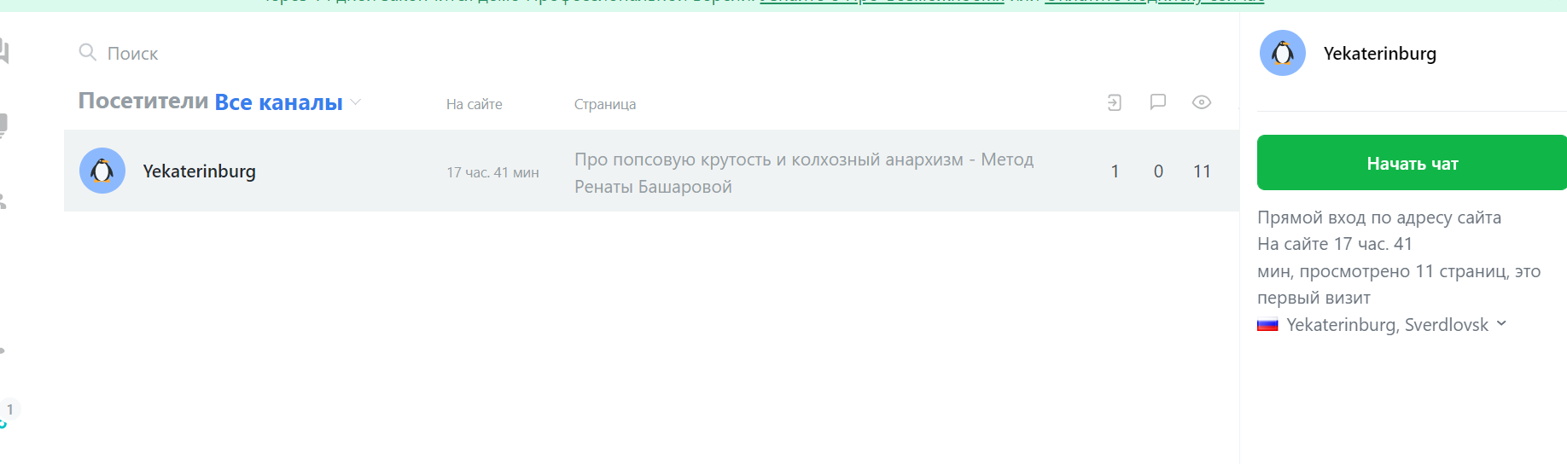The image size is (1567, 464).
Task: Click visit count 1 in Yekaterinburg row
Action: point(1115,171)
